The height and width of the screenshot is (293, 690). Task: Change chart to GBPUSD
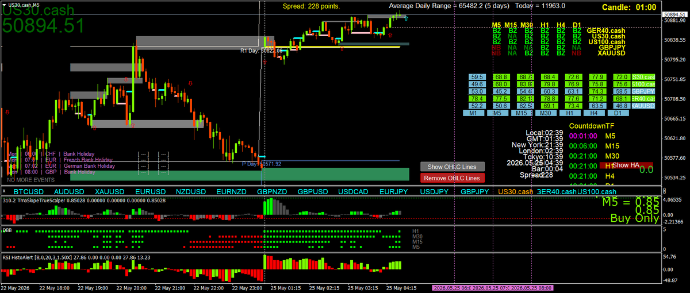click(x=313, y=191)
